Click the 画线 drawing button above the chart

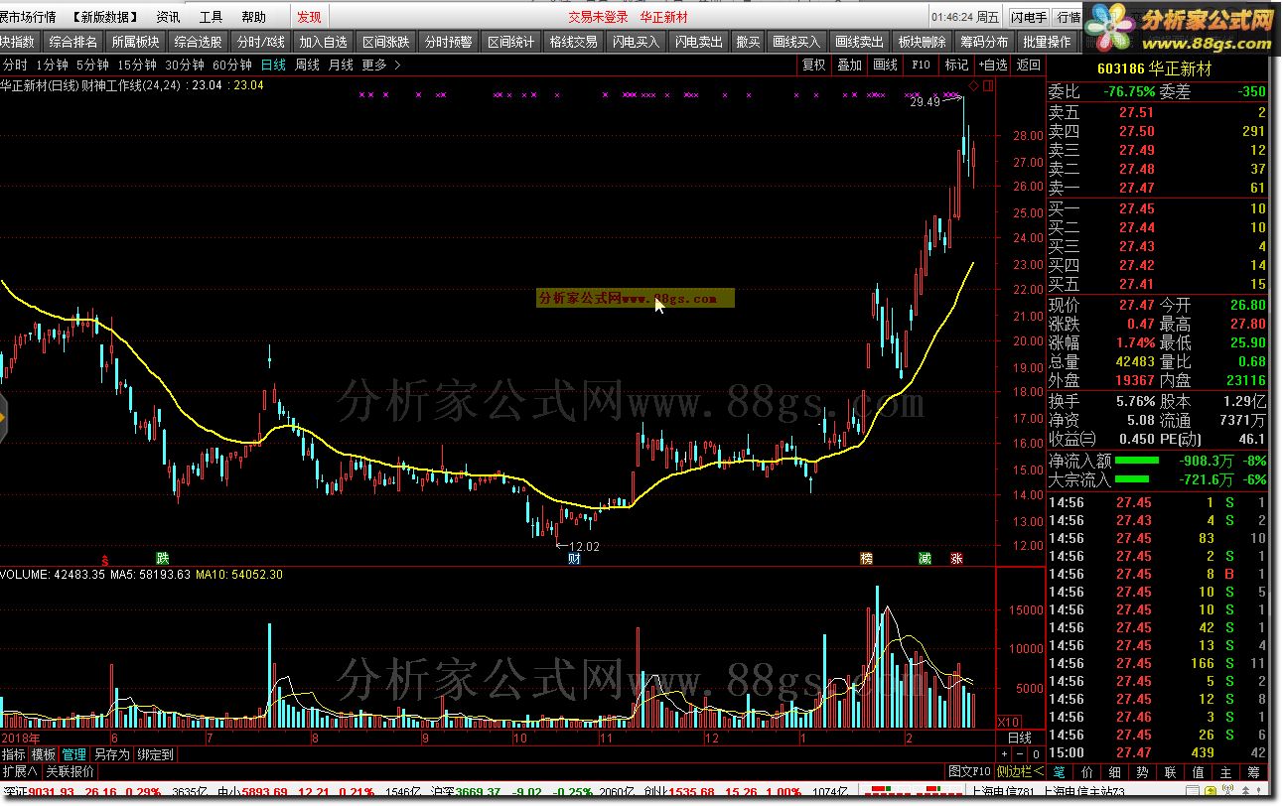(x=885, y=65)
